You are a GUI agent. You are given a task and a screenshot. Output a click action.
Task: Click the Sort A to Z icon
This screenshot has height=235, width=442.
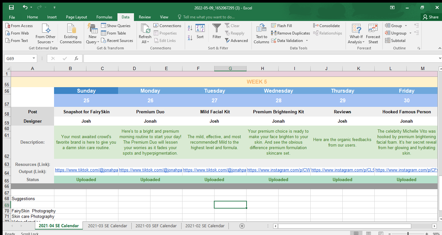point(190,28)
